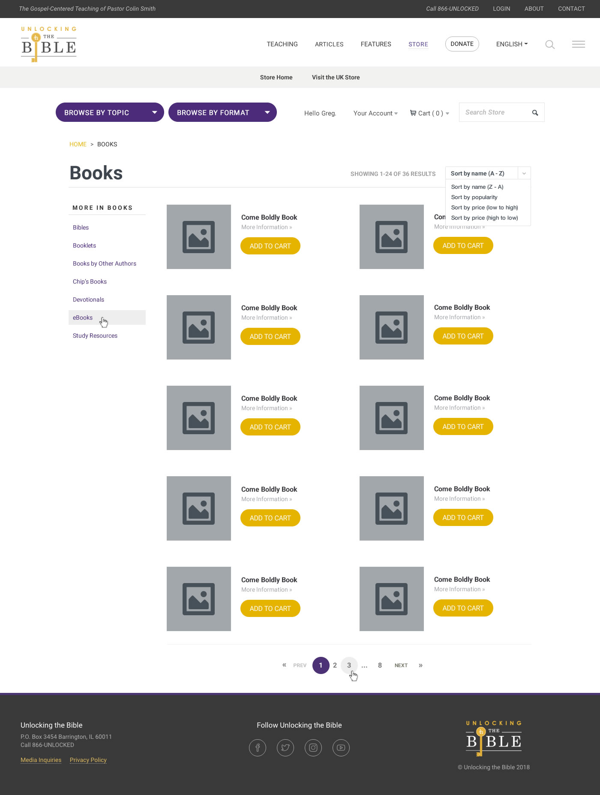Image resolution: width=600 pixels, height=795 pixels.
Task: Open Books by Other Authors category
Action: coord(105,263)
